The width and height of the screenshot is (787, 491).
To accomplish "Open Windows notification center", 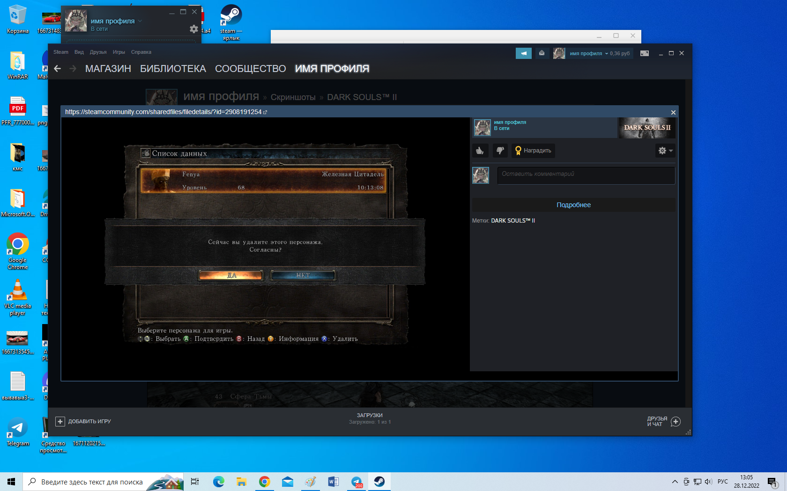I will 772,482.
